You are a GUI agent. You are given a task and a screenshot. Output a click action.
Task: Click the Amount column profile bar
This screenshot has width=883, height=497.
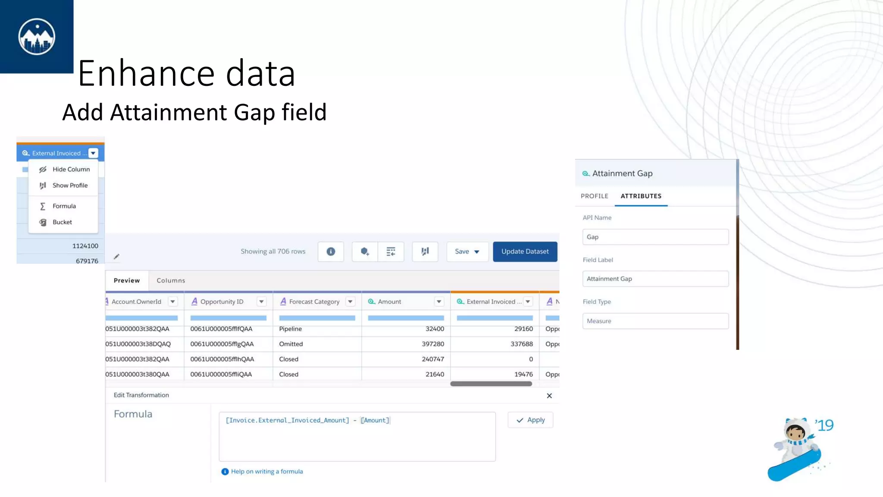406,318
